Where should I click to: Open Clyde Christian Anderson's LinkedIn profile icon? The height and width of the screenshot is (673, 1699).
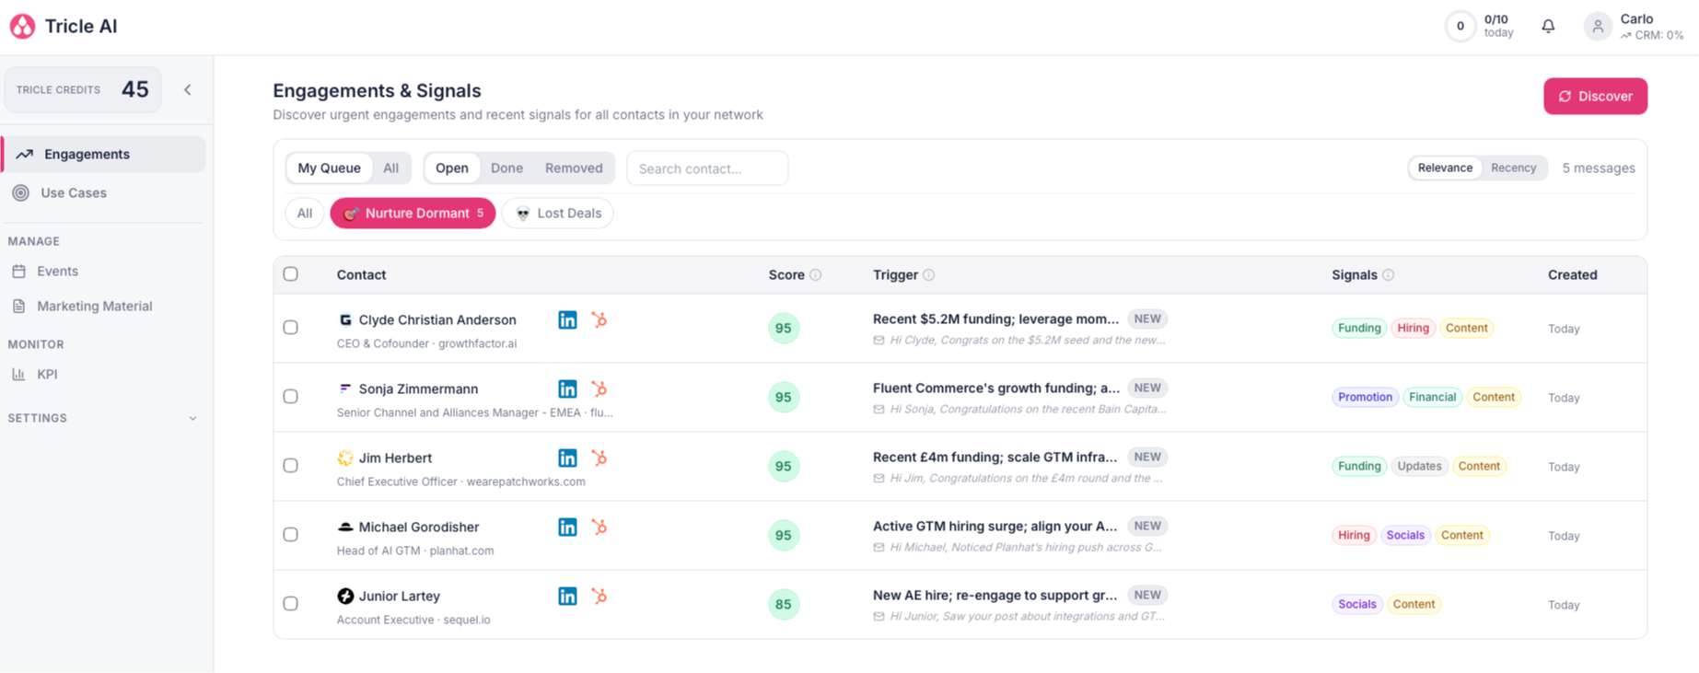coord(567,319)
